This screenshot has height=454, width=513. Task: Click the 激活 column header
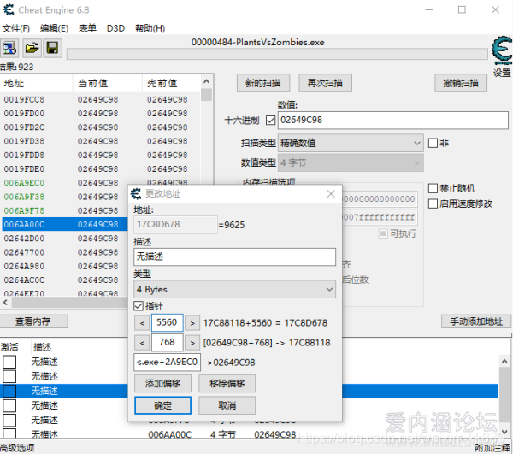tap(9, 347)
